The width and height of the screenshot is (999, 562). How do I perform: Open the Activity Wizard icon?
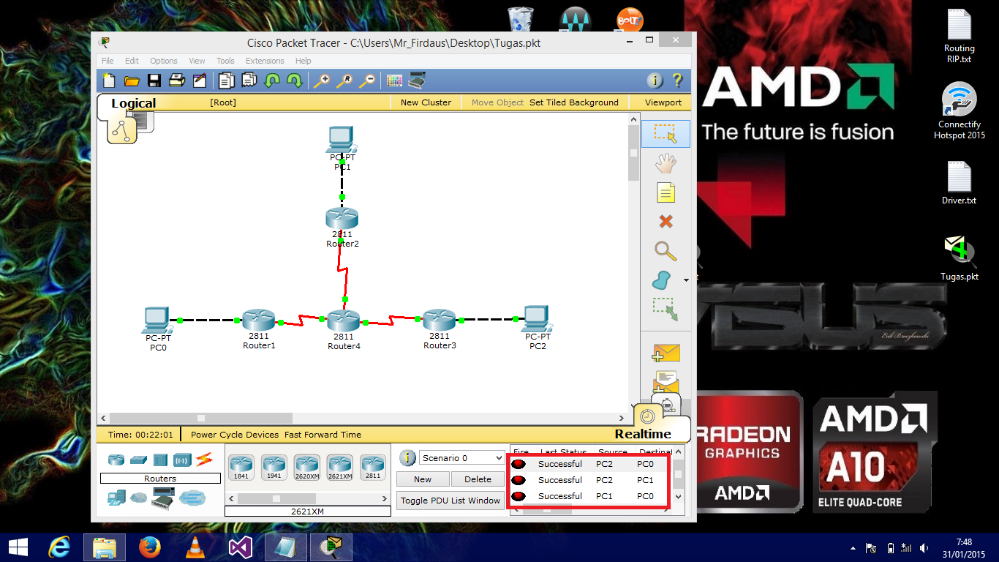pyautogui.click(x=199, y=80)
